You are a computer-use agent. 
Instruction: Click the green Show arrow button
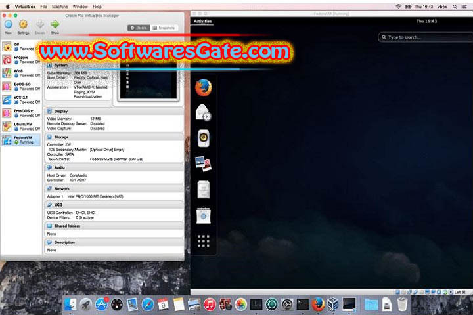55,27
